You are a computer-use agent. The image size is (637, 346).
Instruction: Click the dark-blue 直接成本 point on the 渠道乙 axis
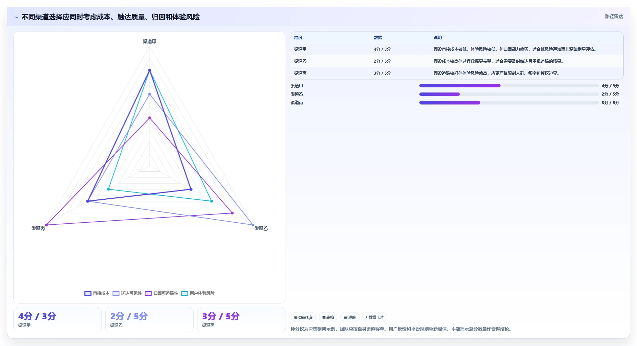[x=191, y=189]
